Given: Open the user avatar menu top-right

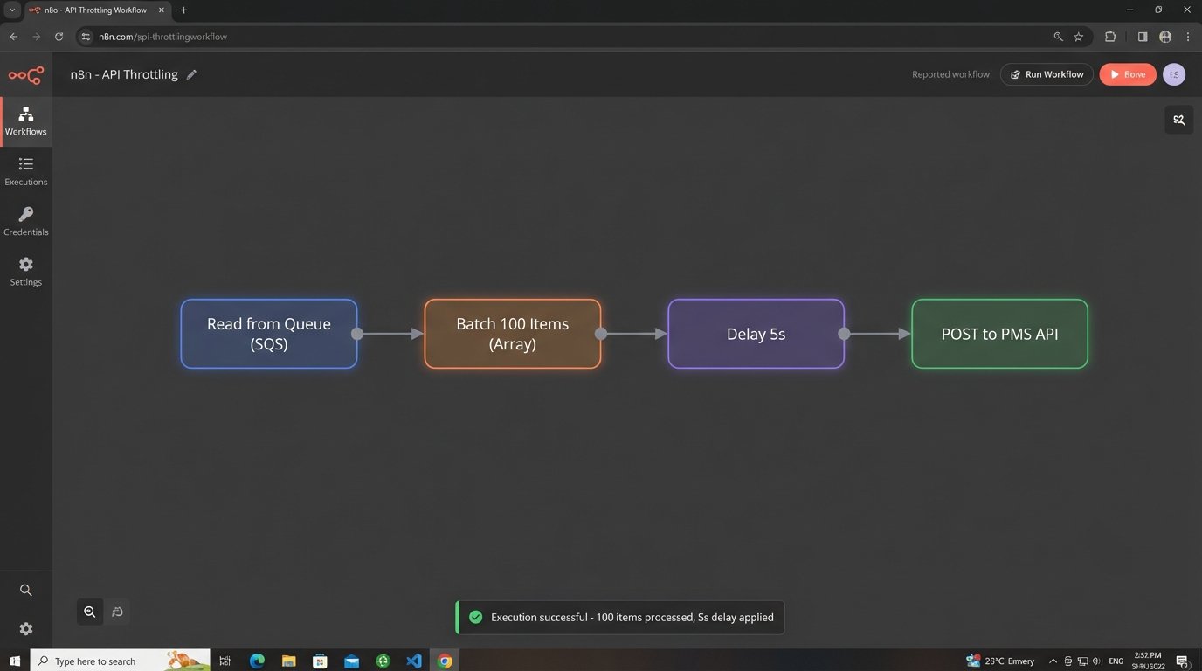Looking at the screenshot, I should (1173, 74).
